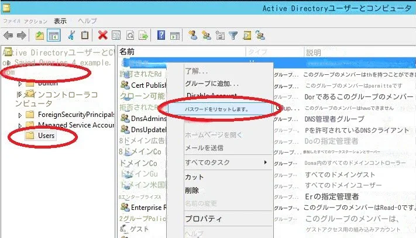Click the blue Help question mark icon
Screen dimensions: 416x238
[161, 35]
